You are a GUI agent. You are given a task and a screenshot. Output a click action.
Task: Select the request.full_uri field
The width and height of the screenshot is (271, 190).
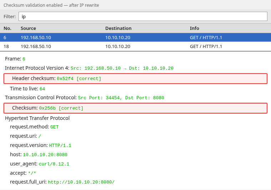tap(62, 182)
